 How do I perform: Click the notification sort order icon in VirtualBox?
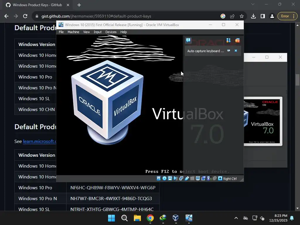(229, 40)
